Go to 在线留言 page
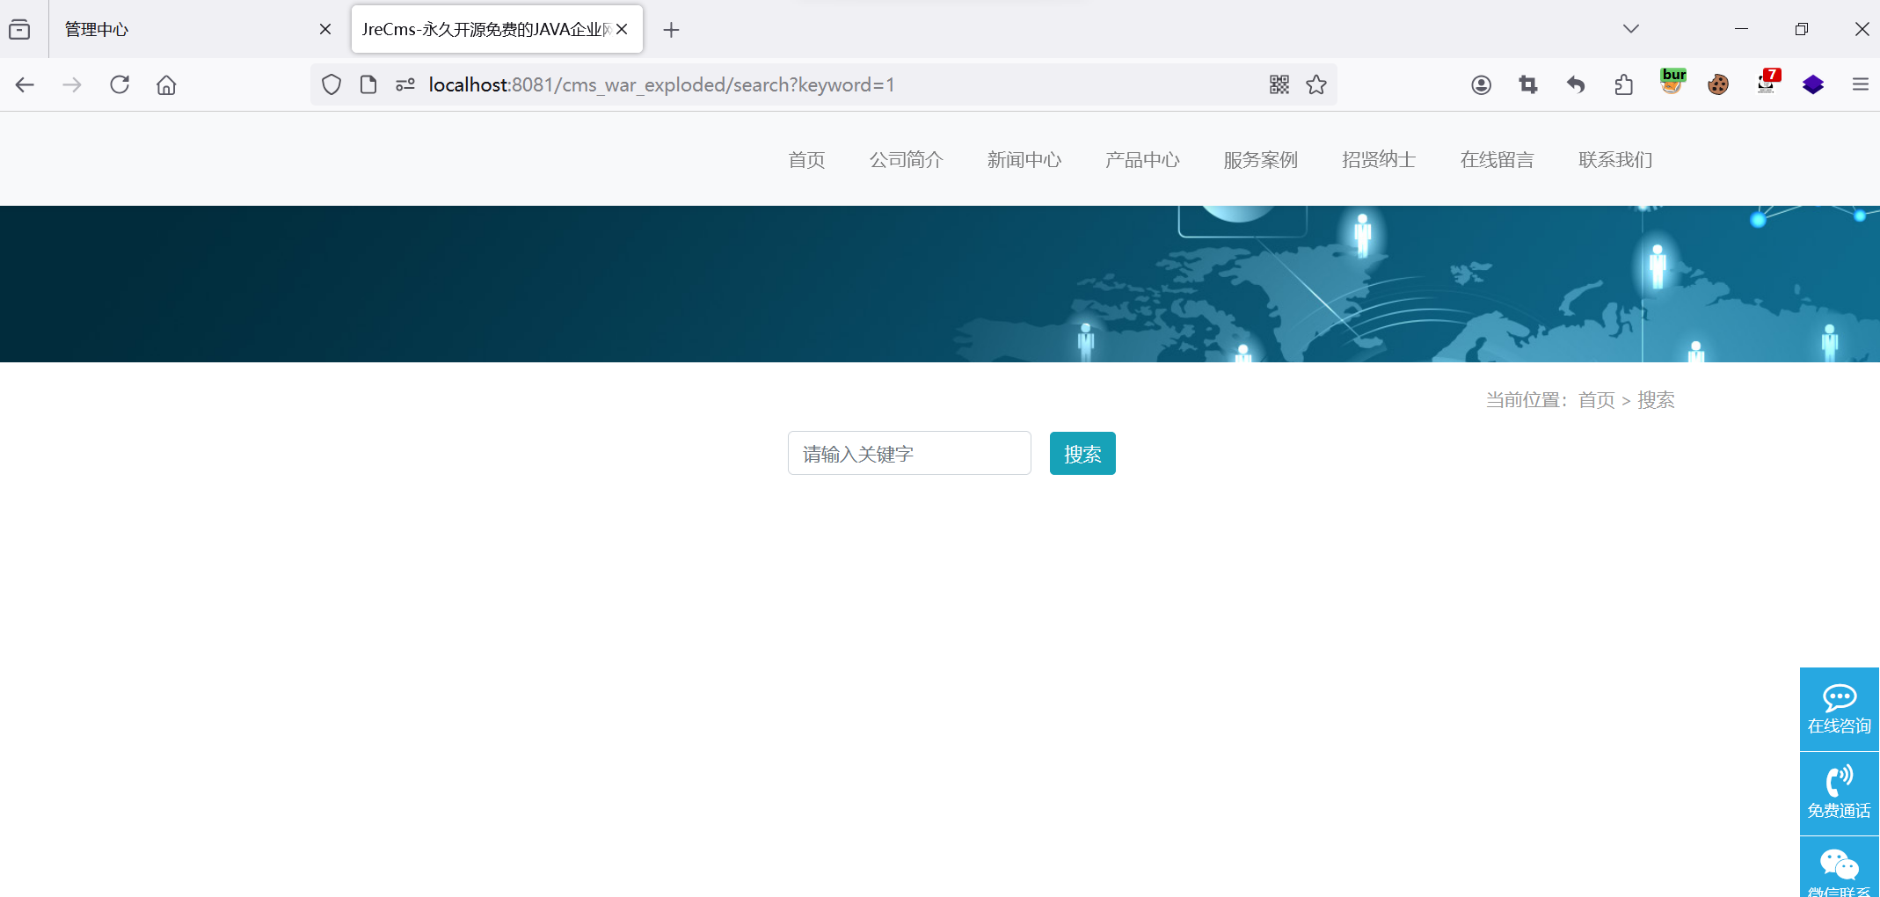The height and width of the screenshot is (897, 1880). (x=1497, y=159)
